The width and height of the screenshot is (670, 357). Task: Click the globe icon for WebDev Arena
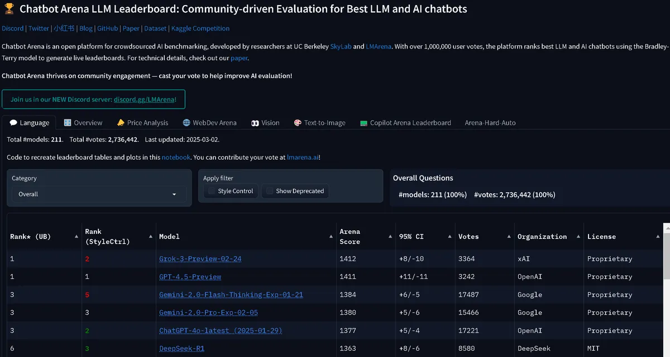click(187, 123)
